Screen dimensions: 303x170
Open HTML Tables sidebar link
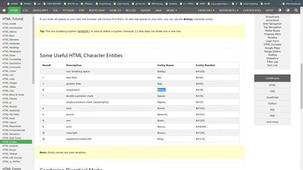coord(9,87)
